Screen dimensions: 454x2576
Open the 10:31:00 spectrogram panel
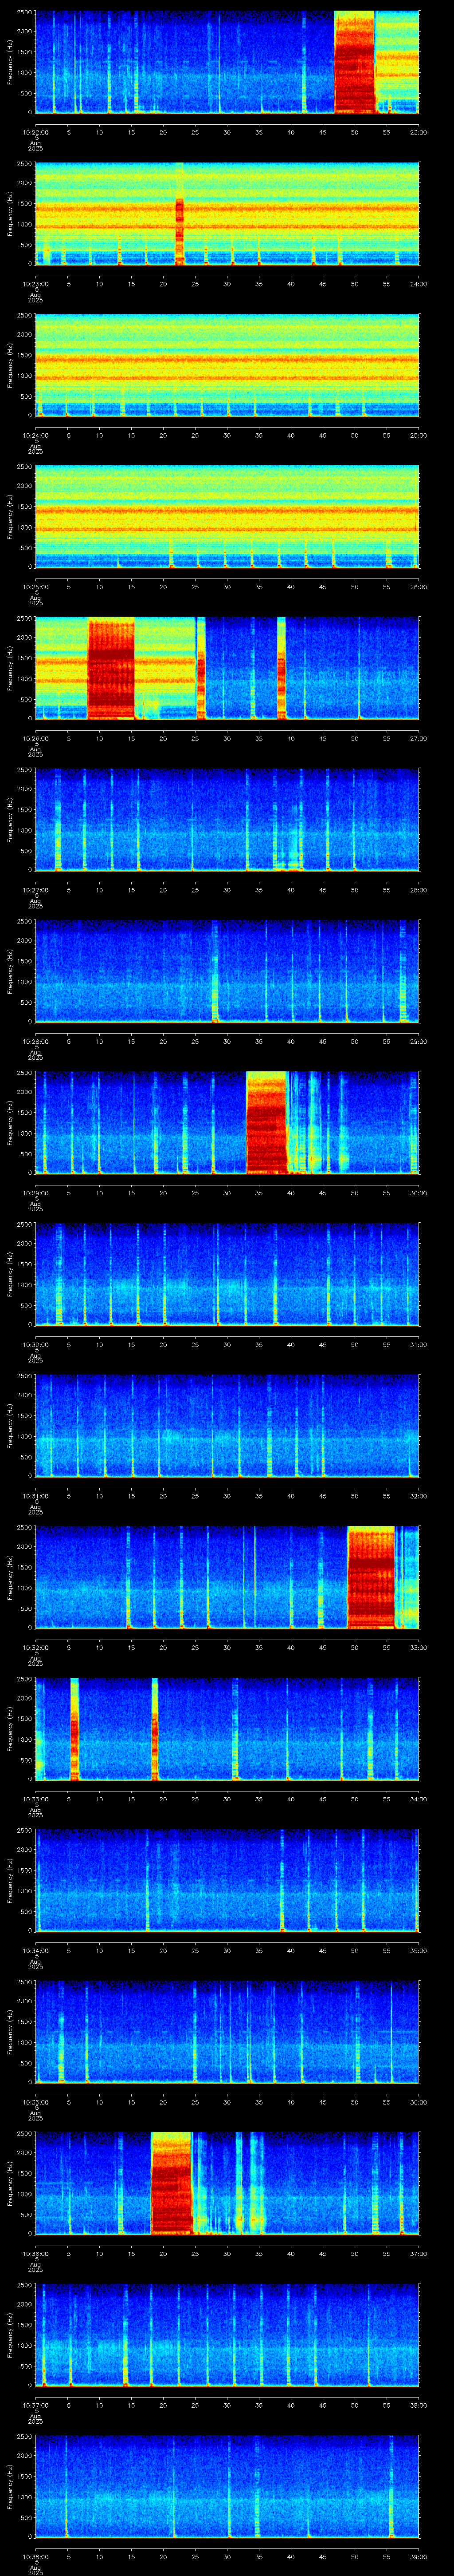(x=227, y=1425)
